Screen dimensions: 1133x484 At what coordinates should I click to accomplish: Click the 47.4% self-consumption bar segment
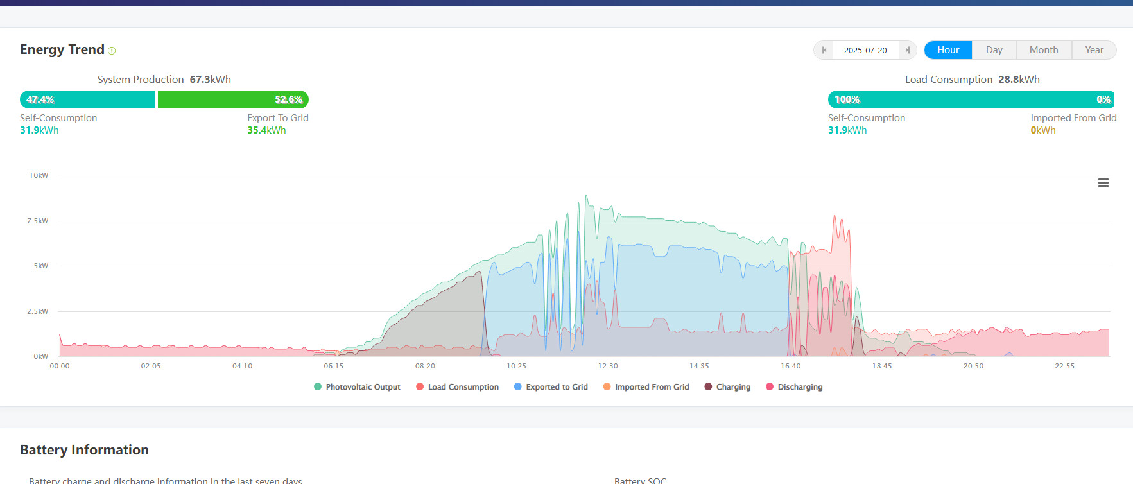(x=88, y=99)
